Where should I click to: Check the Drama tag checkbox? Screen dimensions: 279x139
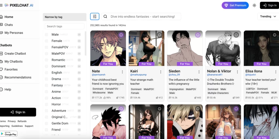point(46,79)
